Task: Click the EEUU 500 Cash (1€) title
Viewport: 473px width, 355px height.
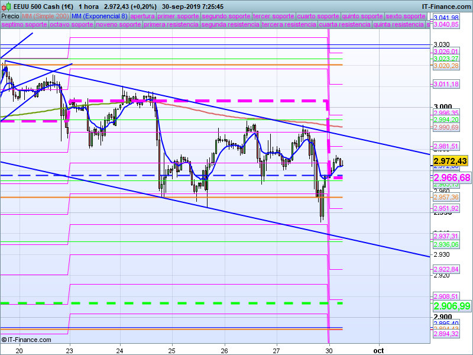Action: coord(43,7)
